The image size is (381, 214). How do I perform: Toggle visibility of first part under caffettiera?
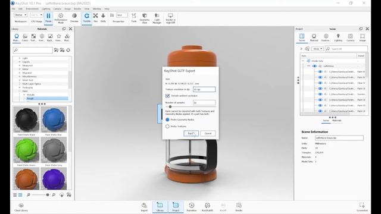(x=320, y=71)
